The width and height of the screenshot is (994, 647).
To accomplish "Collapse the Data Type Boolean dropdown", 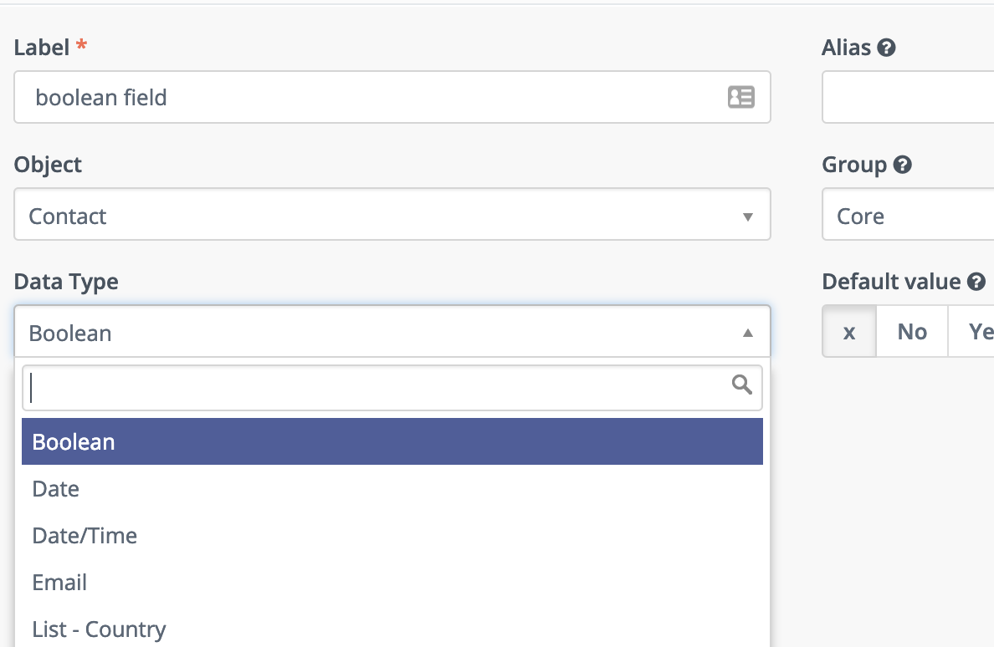I will (748, 333).
